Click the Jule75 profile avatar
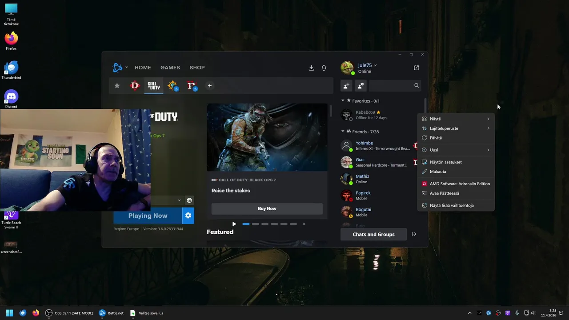This screenshot has height=320, width=569. [x=347, y=68]
